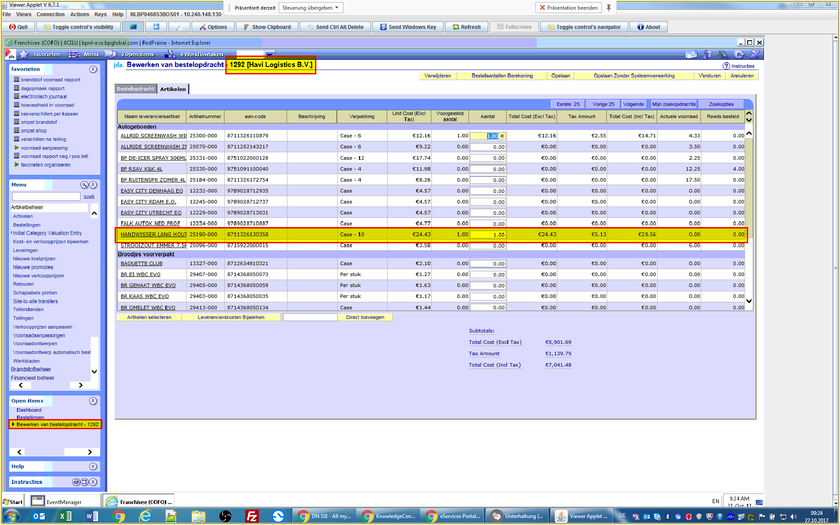Image resolution: width=840 pixels, height=525 pixels.
Task: Open favorieten organiseren
Action: coord(45,165)
